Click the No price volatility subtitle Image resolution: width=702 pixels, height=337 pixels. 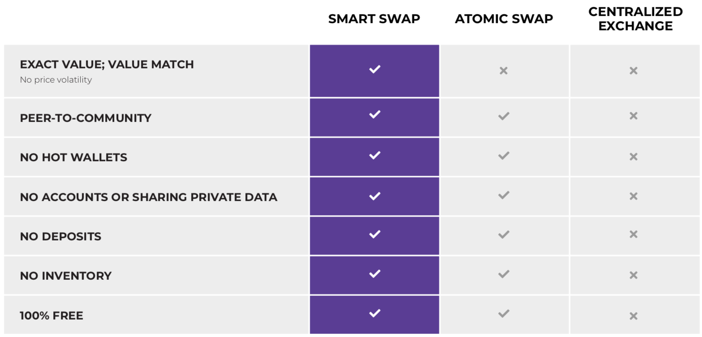[x=56, y=80]
